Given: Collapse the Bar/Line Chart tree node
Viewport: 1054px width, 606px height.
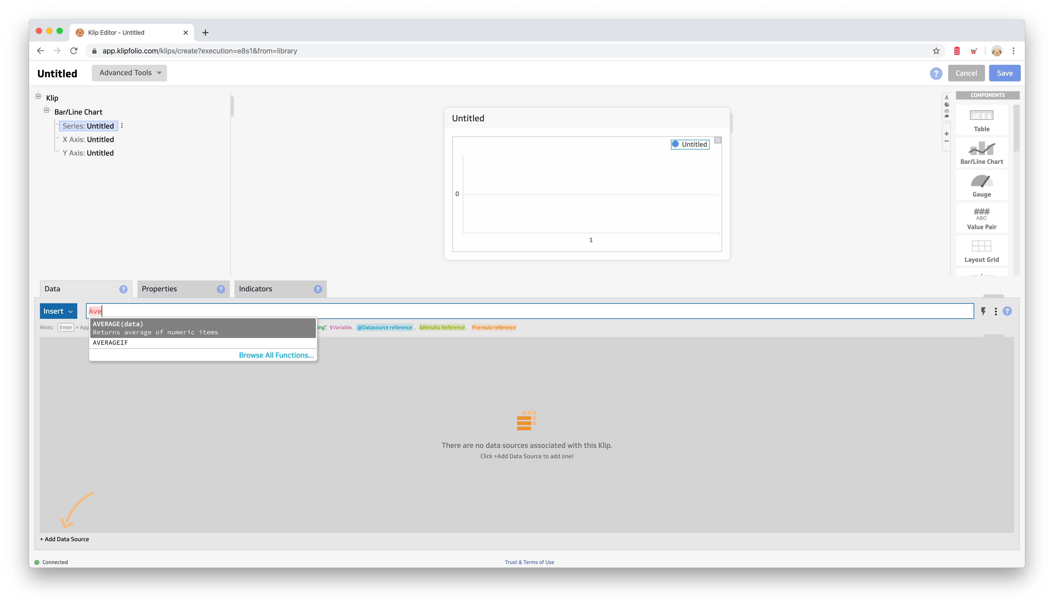Looking at the screenshot, I should (47, 110).
